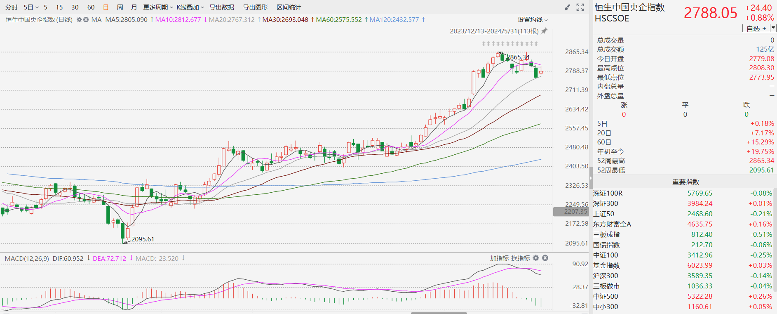777x314 pixels.
Task: Click the 2788.05 latest index price
Action: 710,13
